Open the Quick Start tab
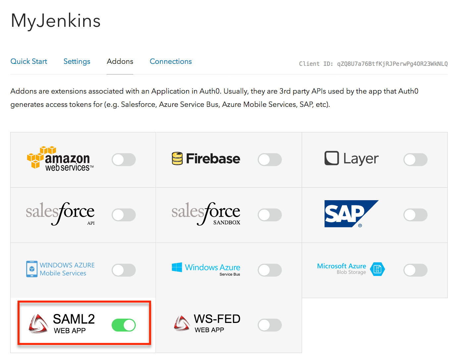 click(x=28, y=61)
